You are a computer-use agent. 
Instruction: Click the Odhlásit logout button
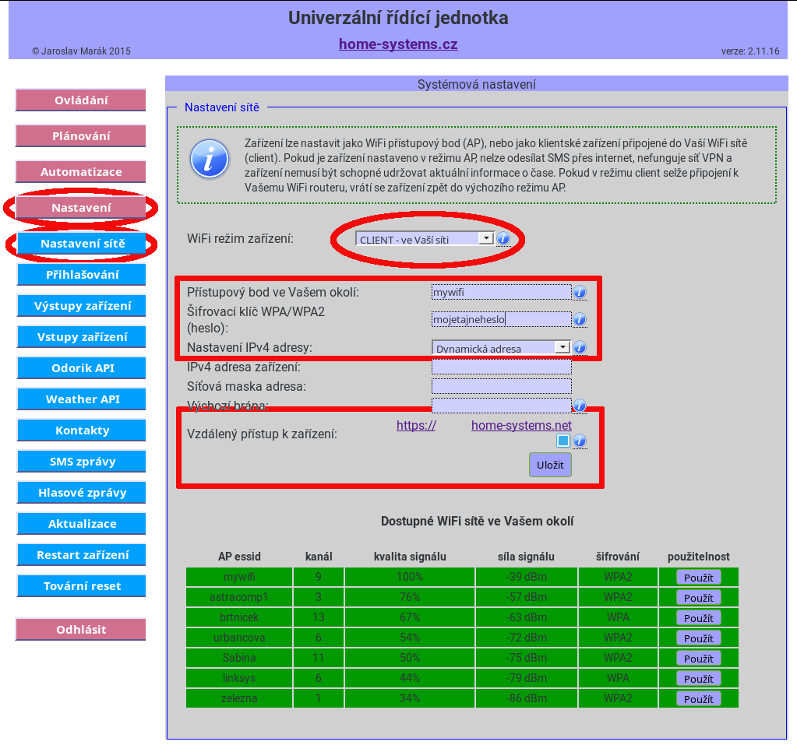coord(81,630)
